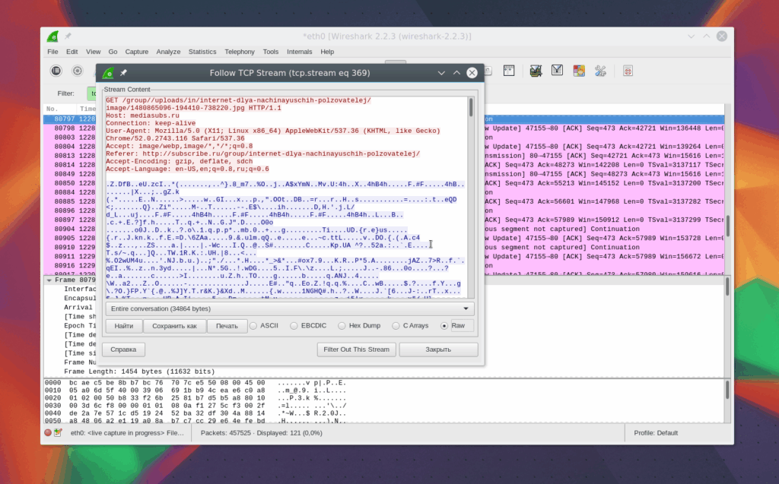
Task: Click the Wireshark fin icon of main window
Action: (52, 36)
